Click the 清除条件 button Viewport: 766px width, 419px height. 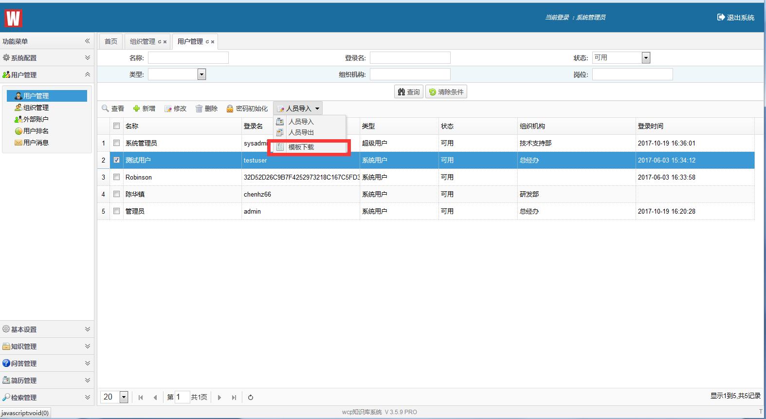tap(446, 91)
